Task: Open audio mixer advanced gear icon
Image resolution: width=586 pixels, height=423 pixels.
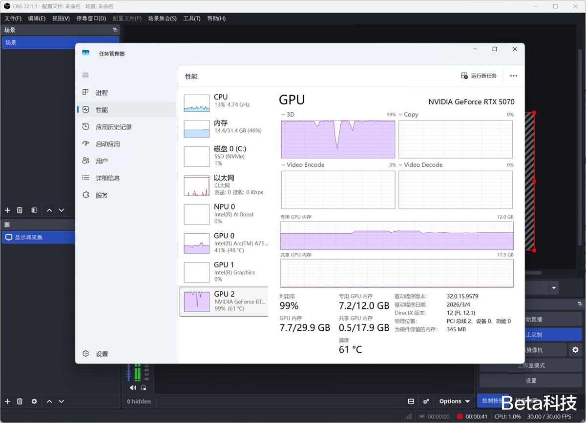Action: click(426, 401)
